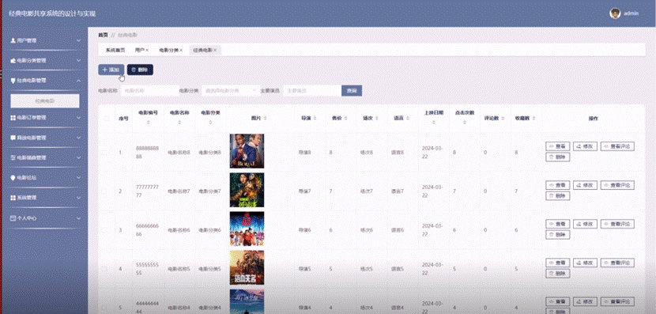Click the 电影分类管理 sidebar icon
This screenshot has width=656, height=314.
13,60
